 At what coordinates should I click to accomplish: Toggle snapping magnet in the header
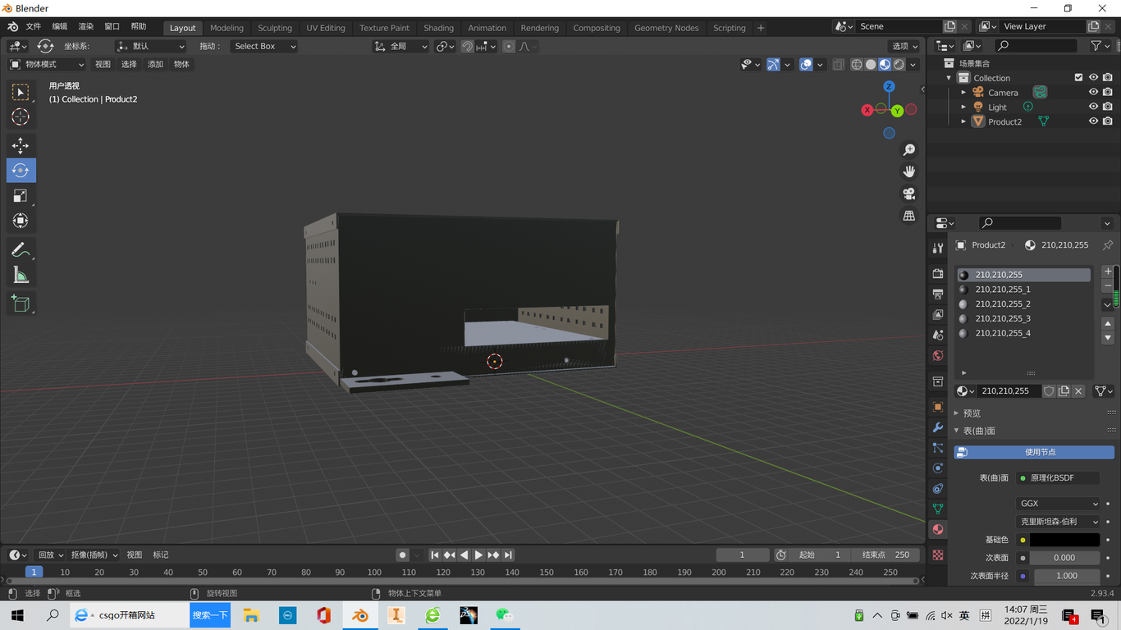[x=467, y=47]
